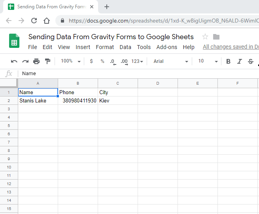This screenshot has height=214, width=259.
Task: Select the City header cell
Action: 118,93
